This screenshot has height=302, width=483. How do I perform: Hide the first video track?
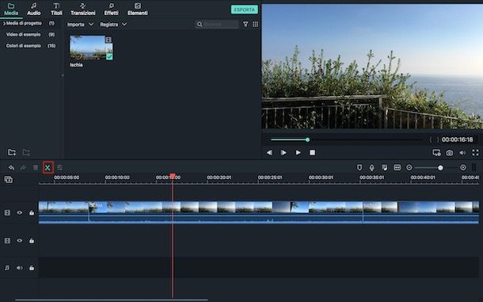coord(20,213)
